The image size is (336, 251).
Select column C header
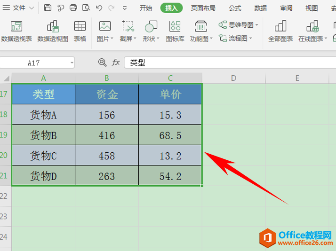click(170, 78)
